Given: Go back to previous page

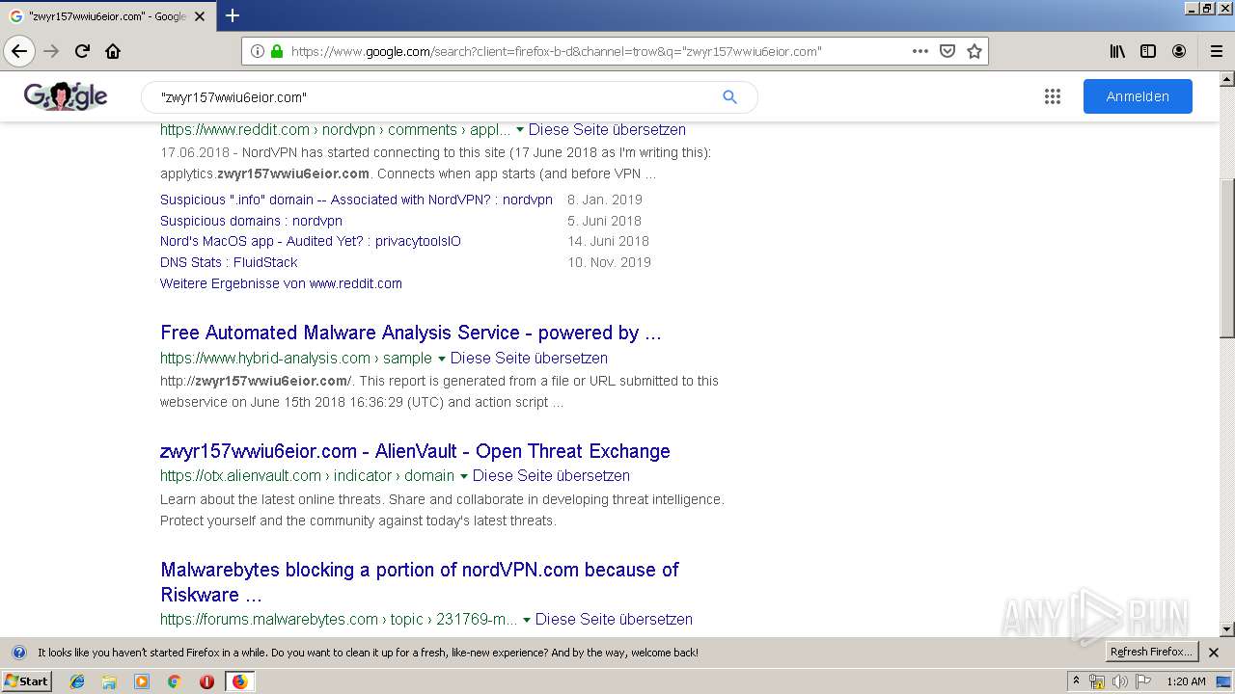Looking at the screenshot, I should point(19,51).
